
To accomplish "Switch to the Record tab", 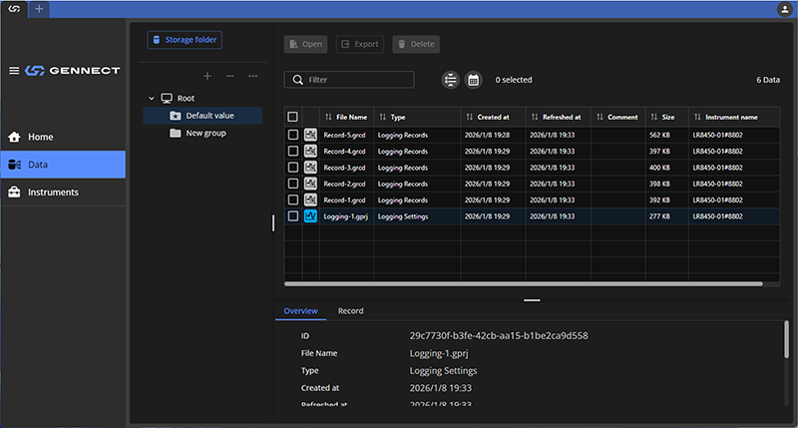I will pos(351,311).
